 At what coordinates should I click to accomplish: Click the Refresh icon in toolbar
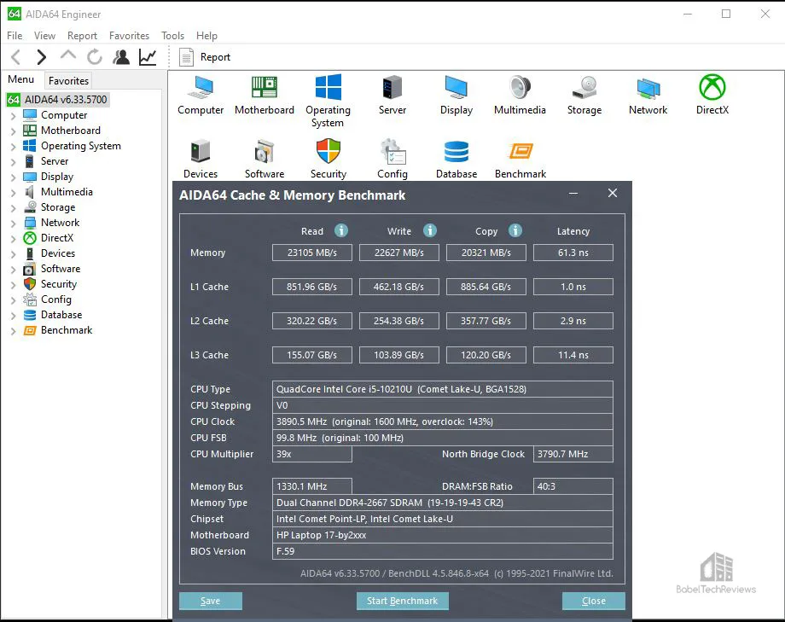click(94, 57)
